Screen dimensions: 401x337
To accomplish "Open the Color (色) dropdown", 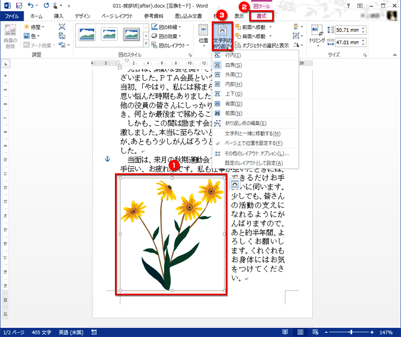I will point(32,36).
